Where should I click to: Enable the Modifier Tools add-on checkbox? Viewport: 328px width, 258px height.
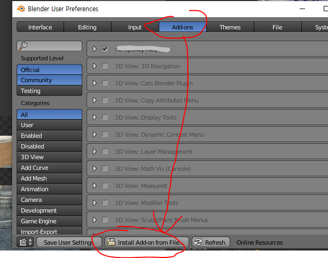click(x=105, y=203)
